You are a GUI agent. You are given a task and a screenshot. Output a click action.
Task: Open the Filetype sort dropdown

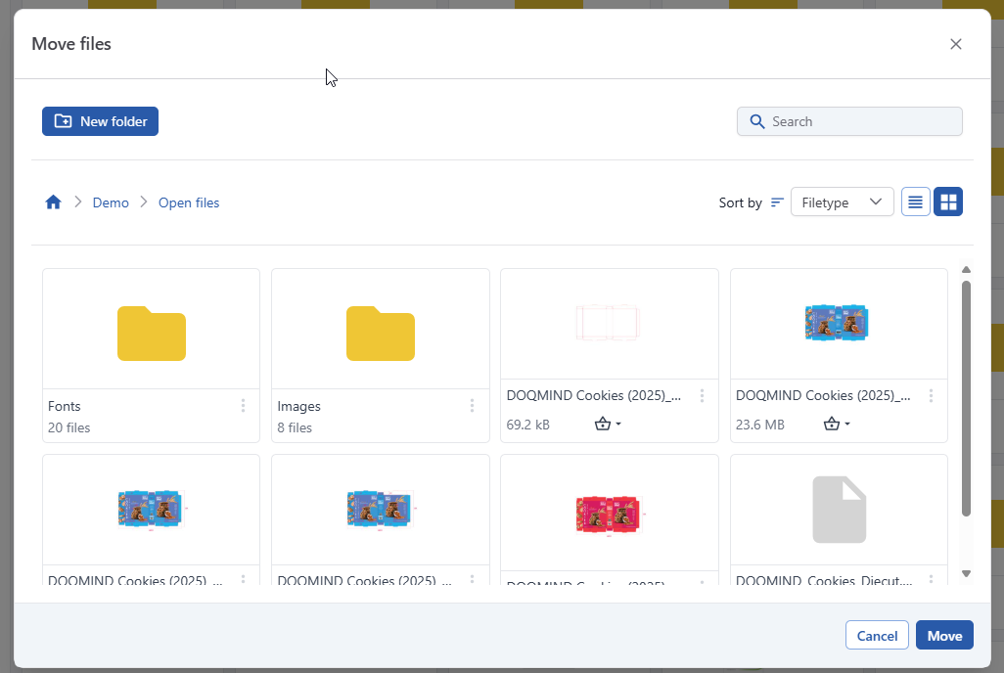(842, 202)
